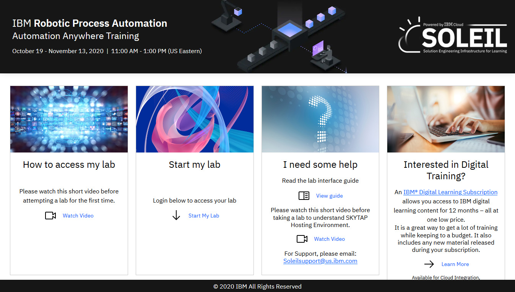Click the video camera icon under 'How to access my lab'
Image resolution: width=515 pixels, height=292 pixels.
coord(50,216)
